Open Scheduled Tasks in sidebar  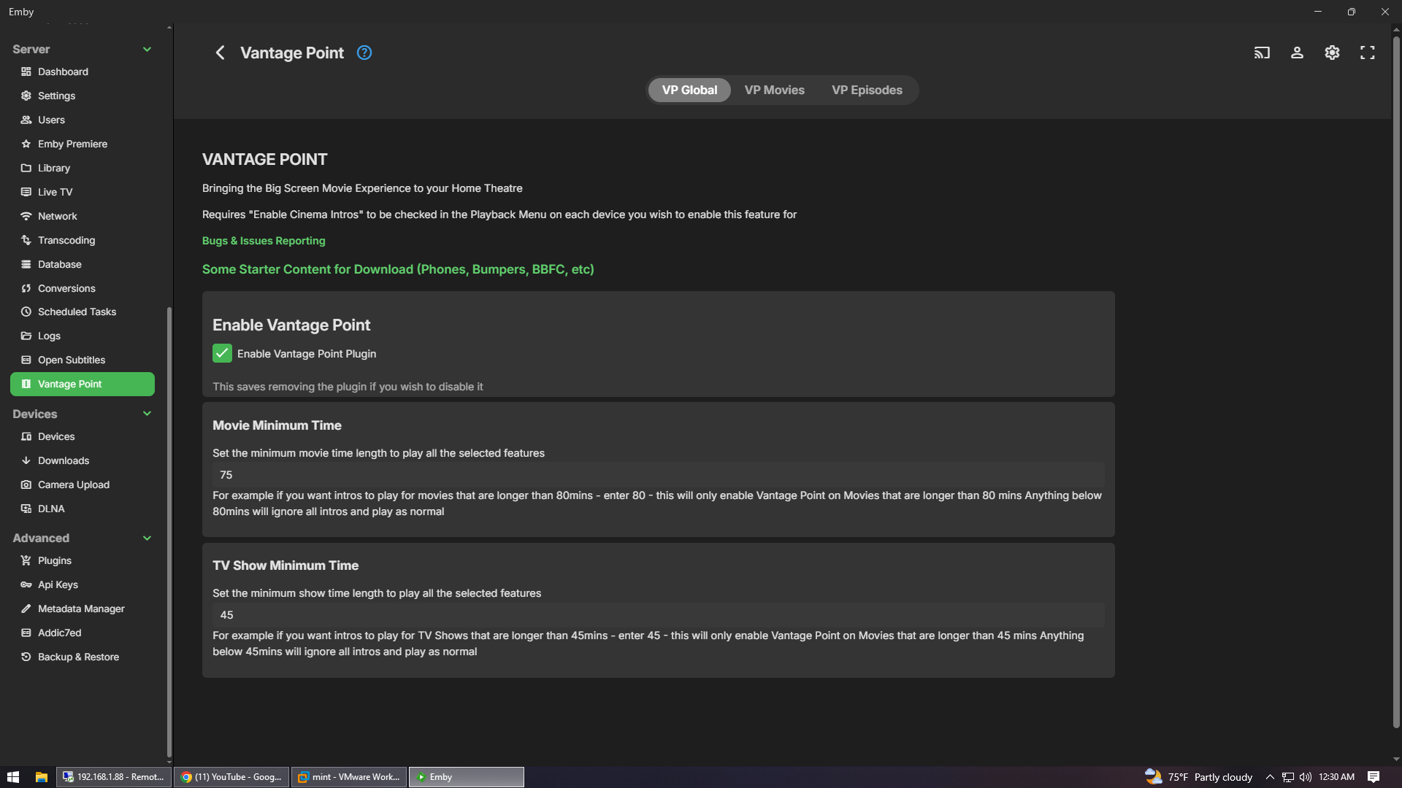pos(77,312)
